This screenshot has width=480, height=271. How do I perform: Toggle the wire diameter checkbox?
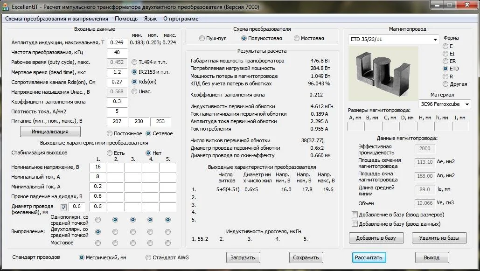pos(63,207)
